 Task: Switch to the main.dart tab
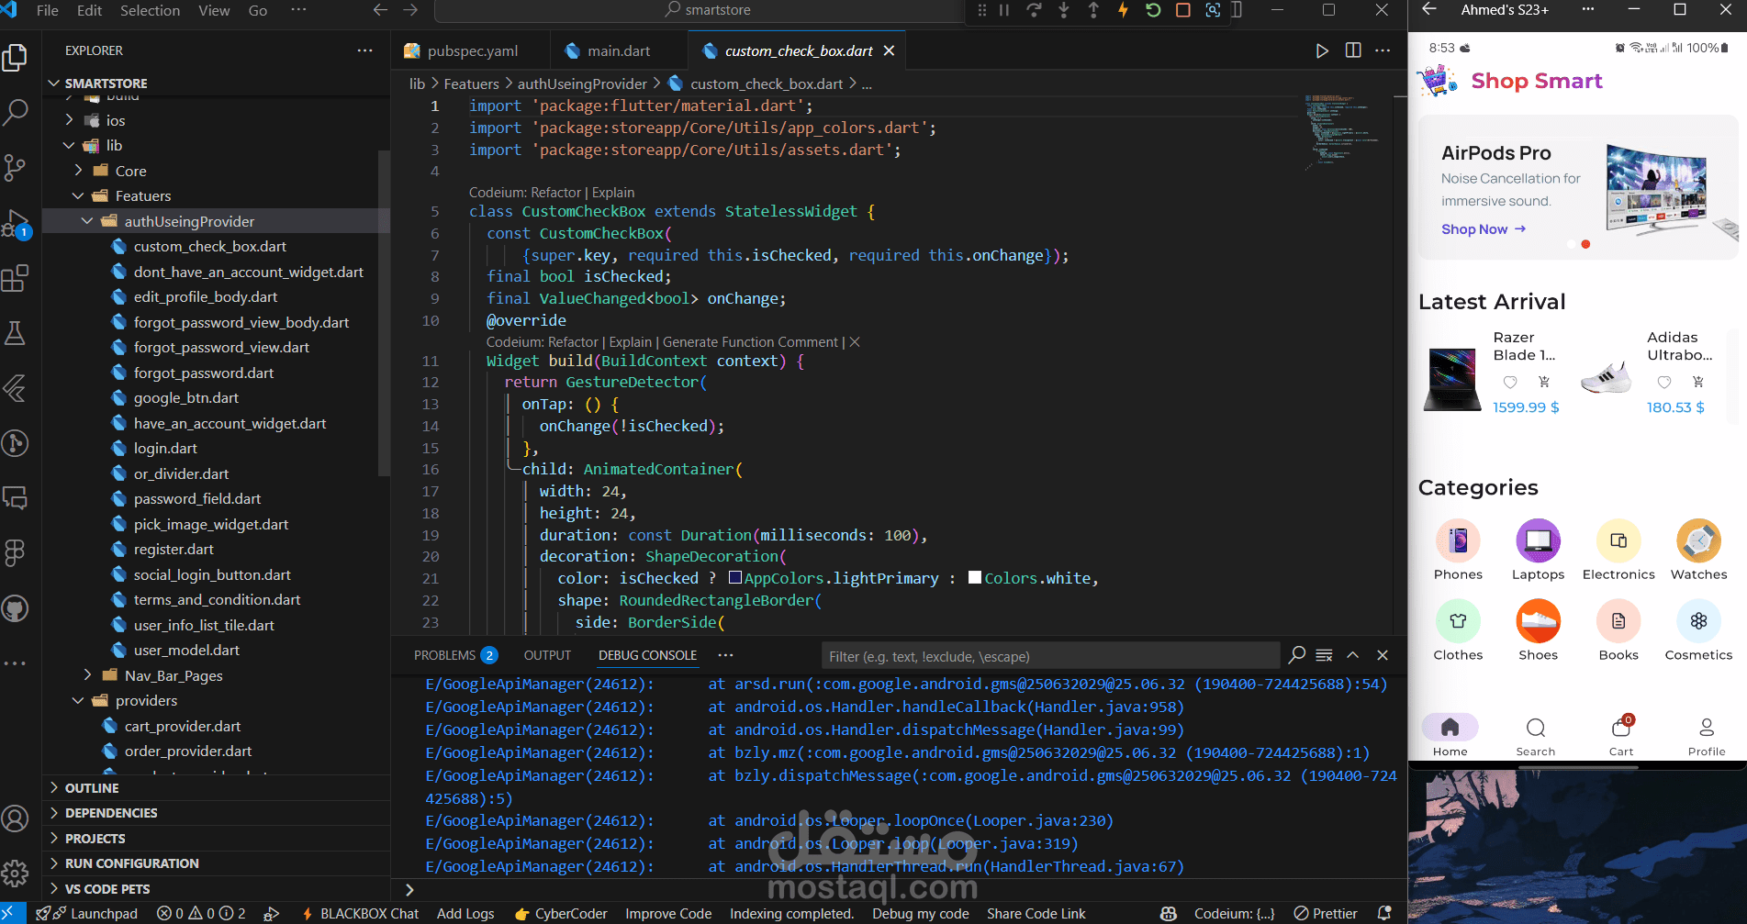point(618,51)
